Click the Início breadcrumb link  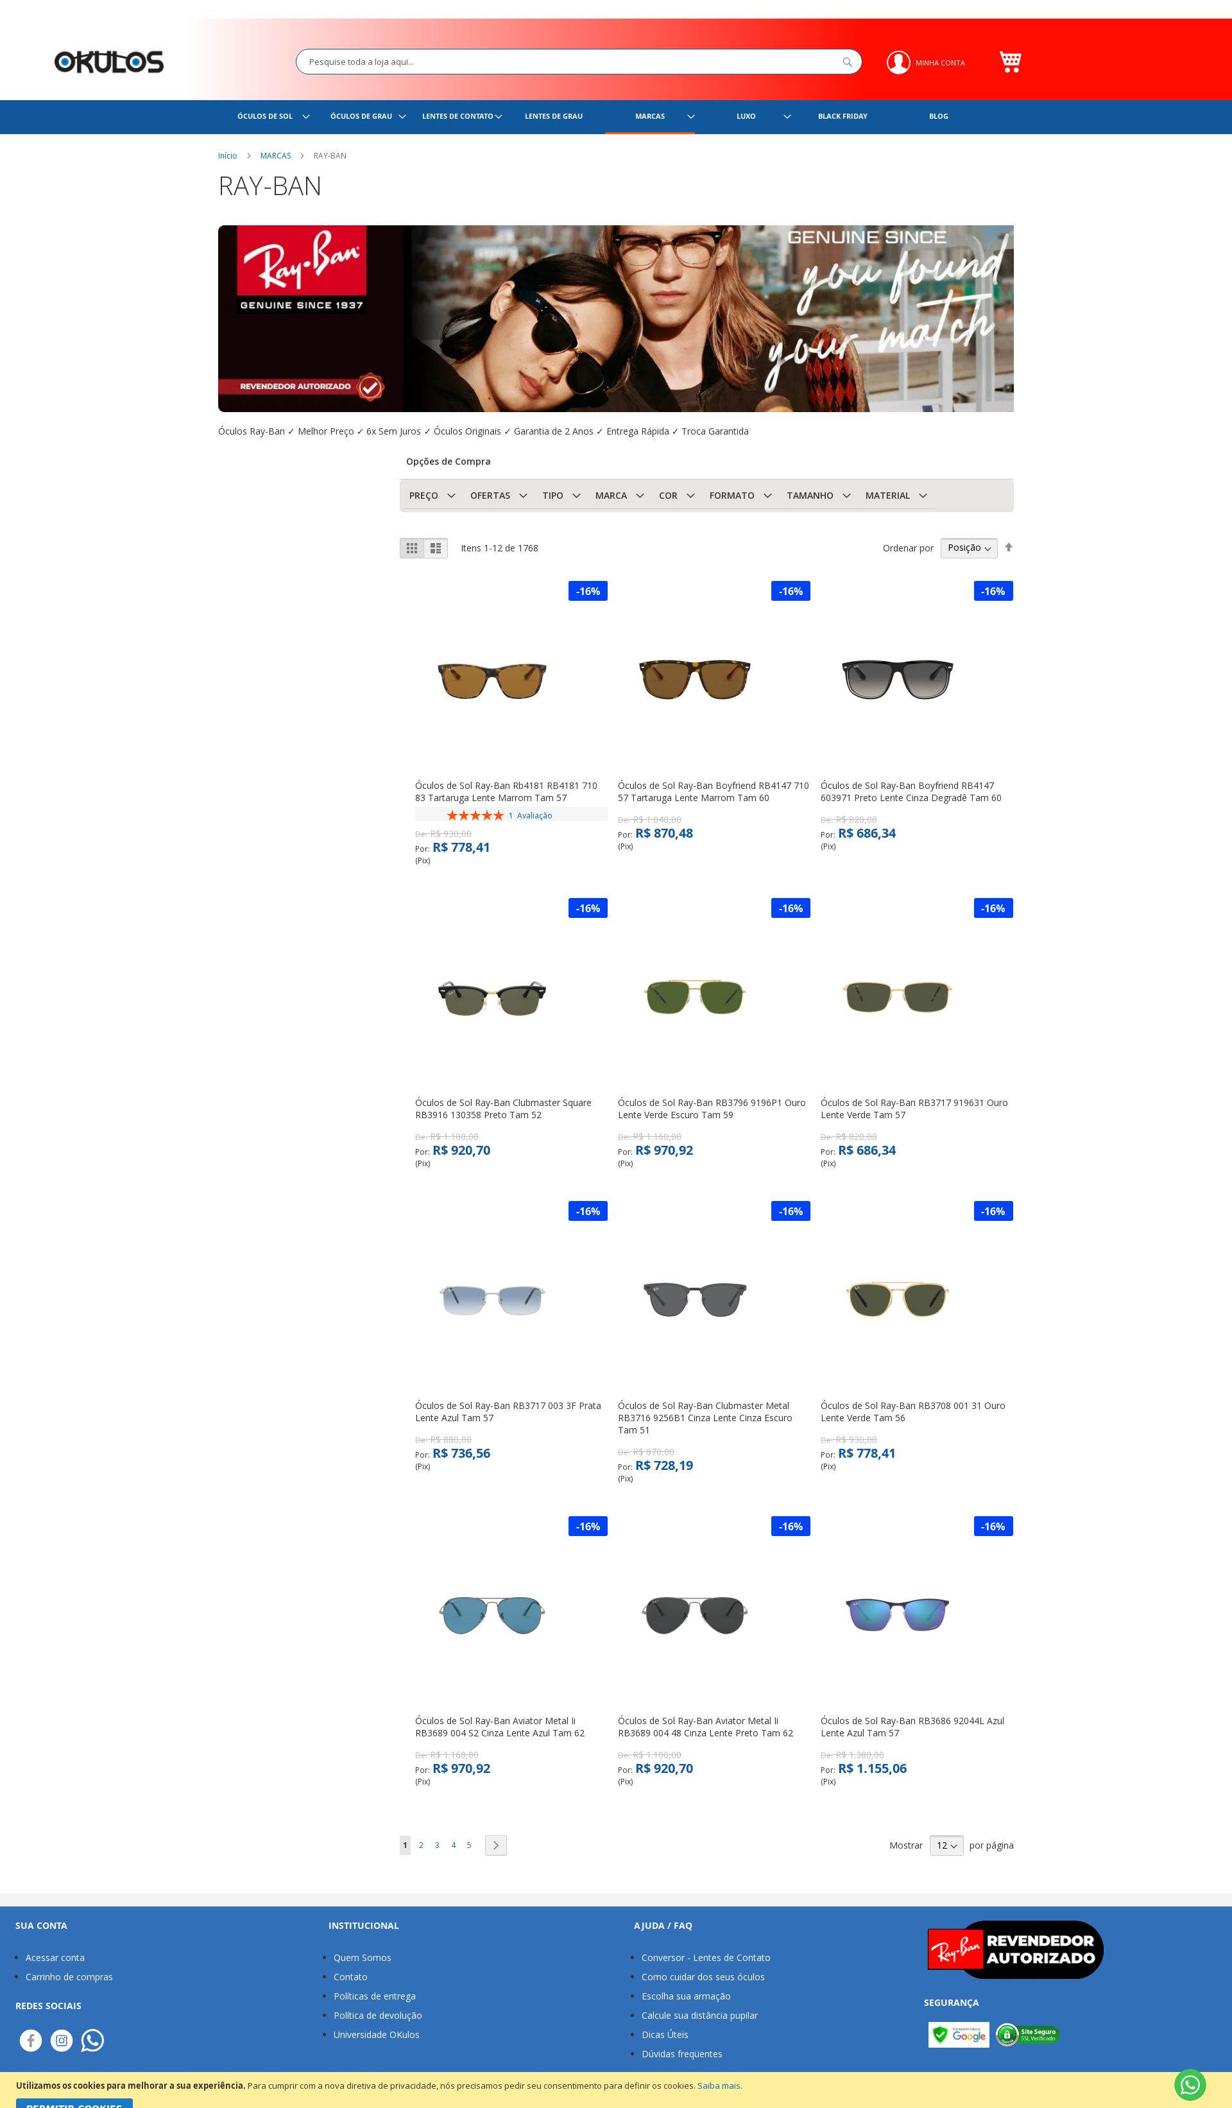pos(228,155)
